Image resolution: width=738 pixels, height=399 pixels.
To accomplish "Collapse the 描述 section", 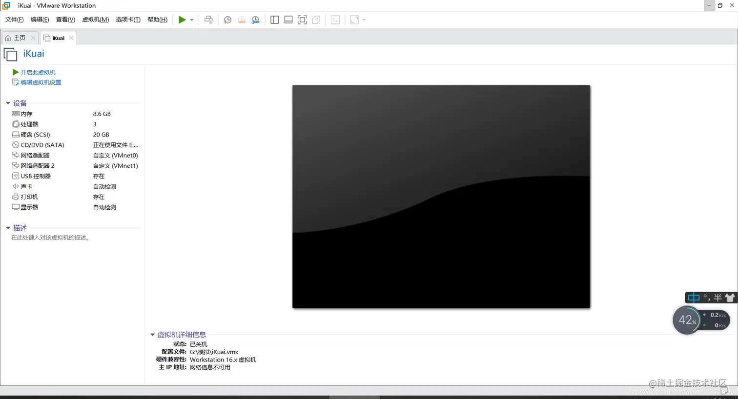I will coord(8,228).
